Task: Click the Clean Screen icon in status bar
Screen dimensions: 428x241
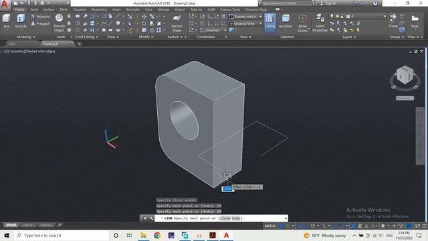Action: click(417, 226)
